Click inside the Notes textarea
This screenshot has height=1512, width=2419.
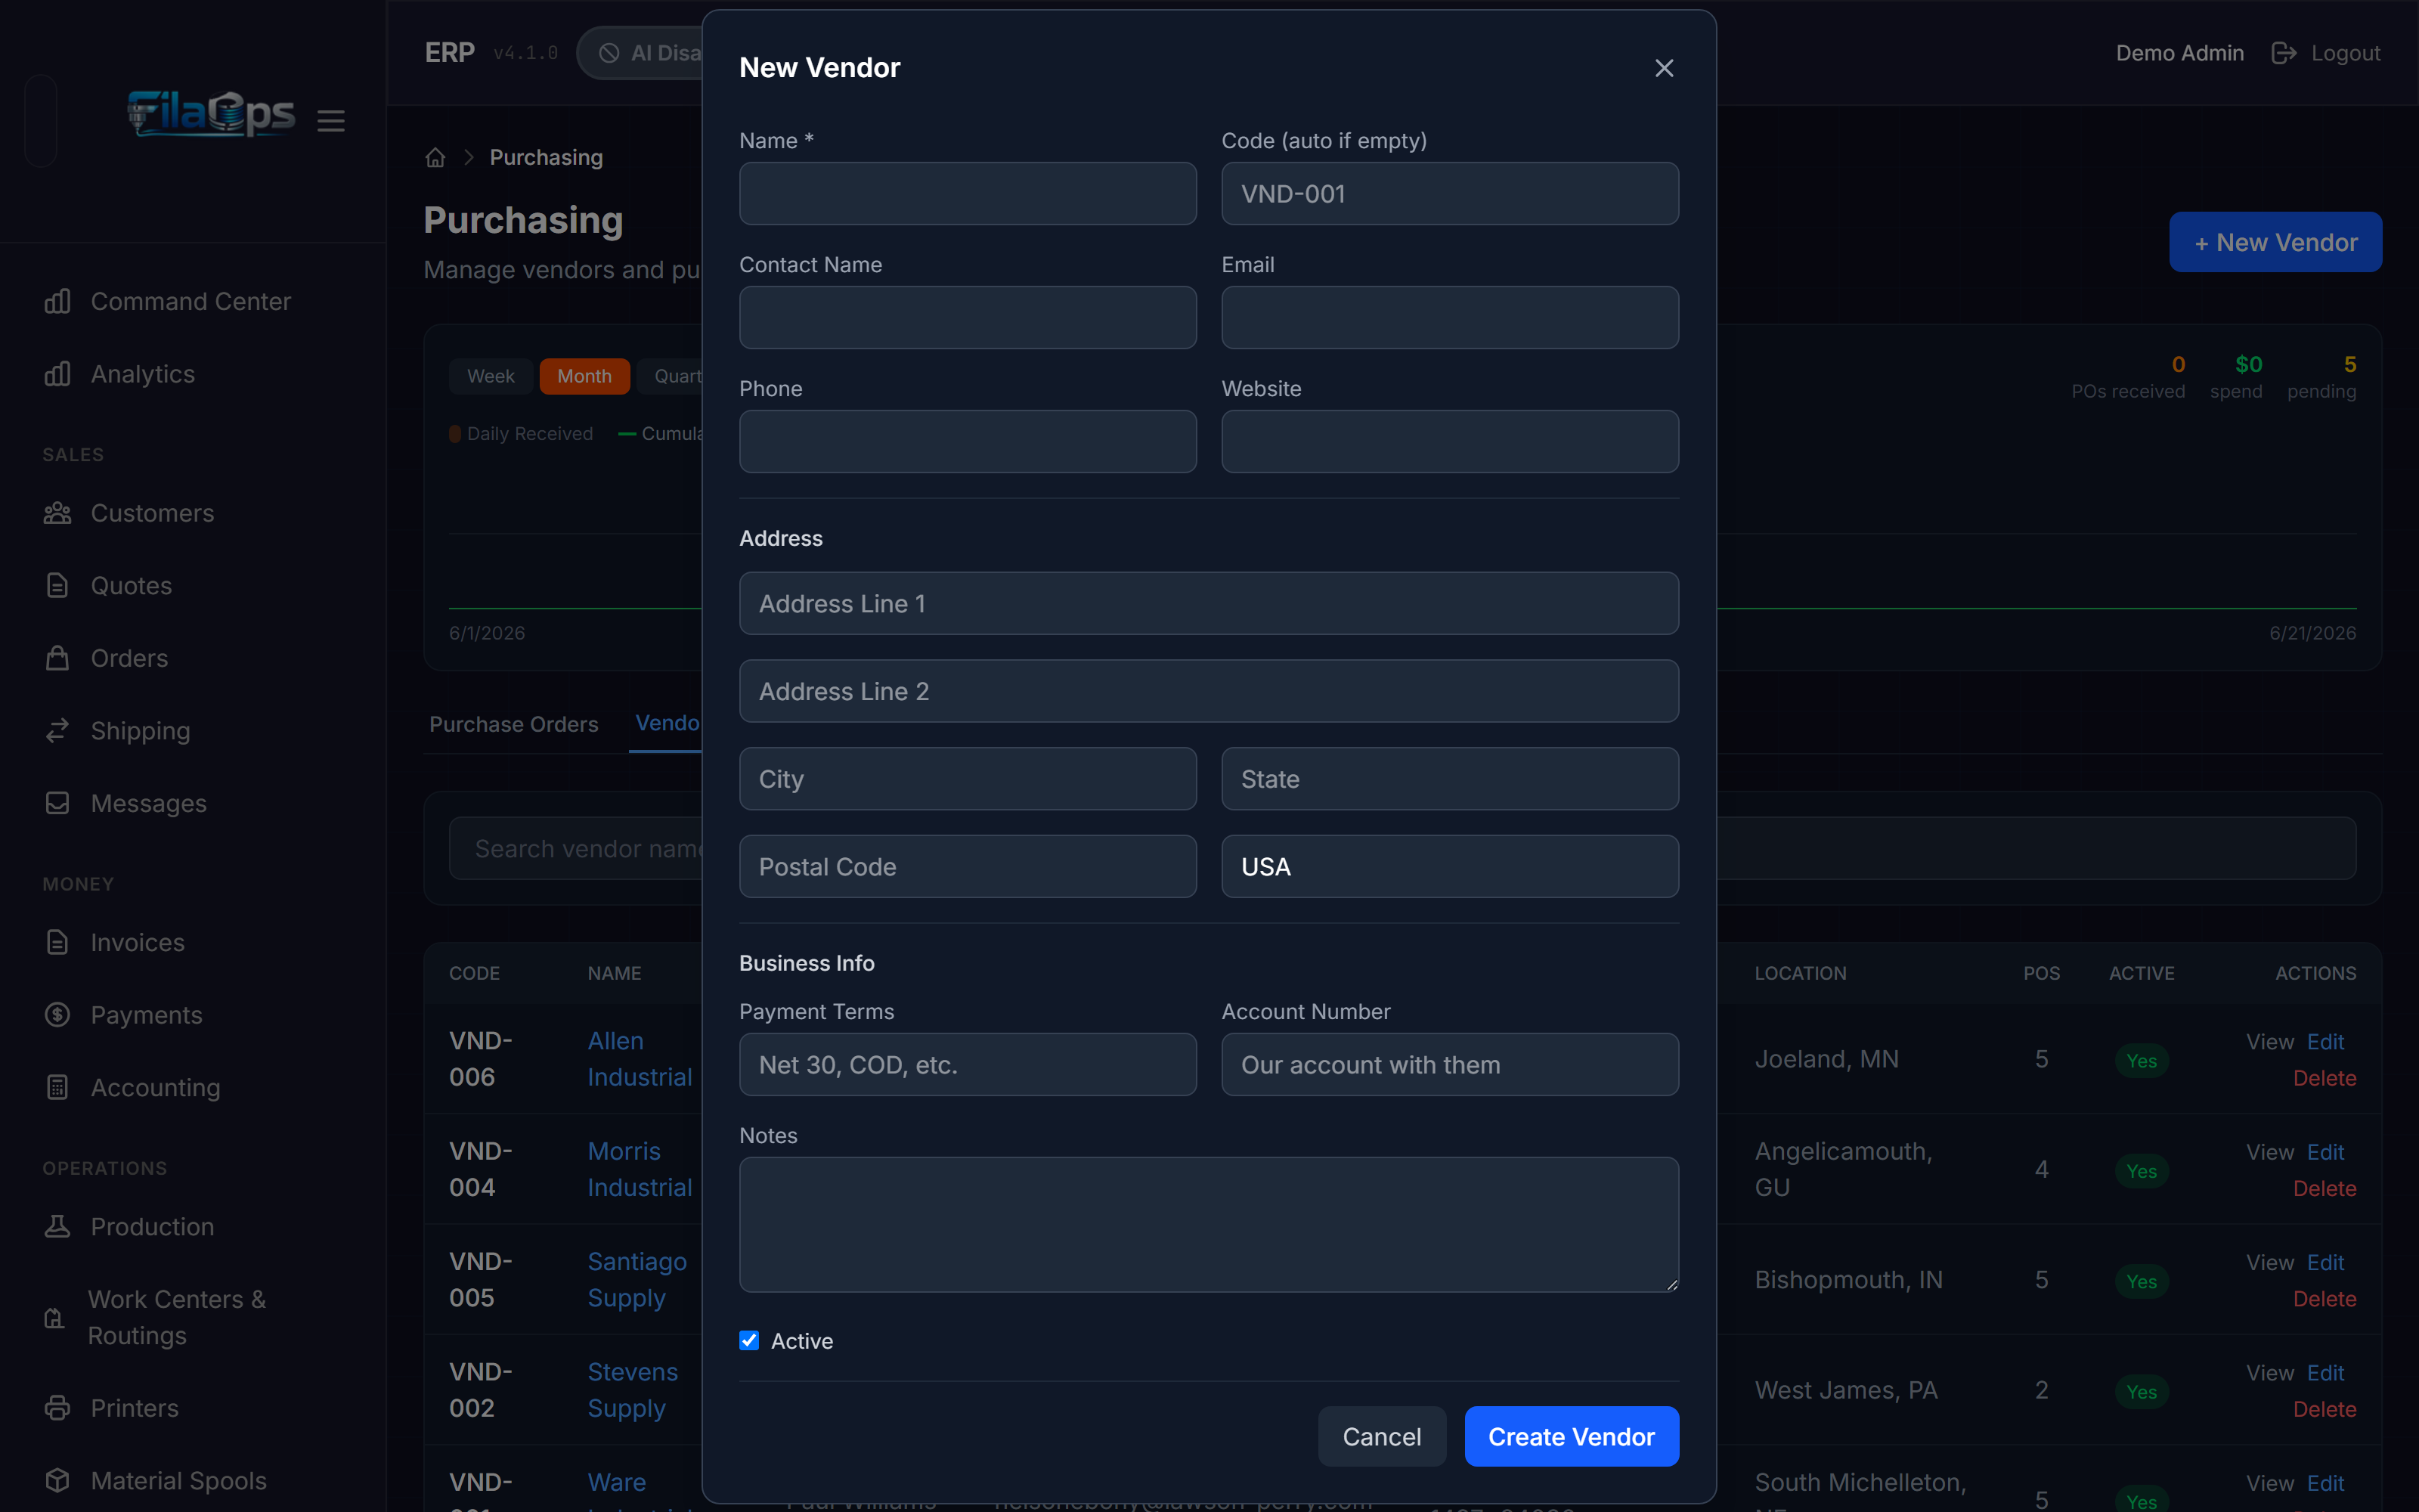pos(1209,1224)
